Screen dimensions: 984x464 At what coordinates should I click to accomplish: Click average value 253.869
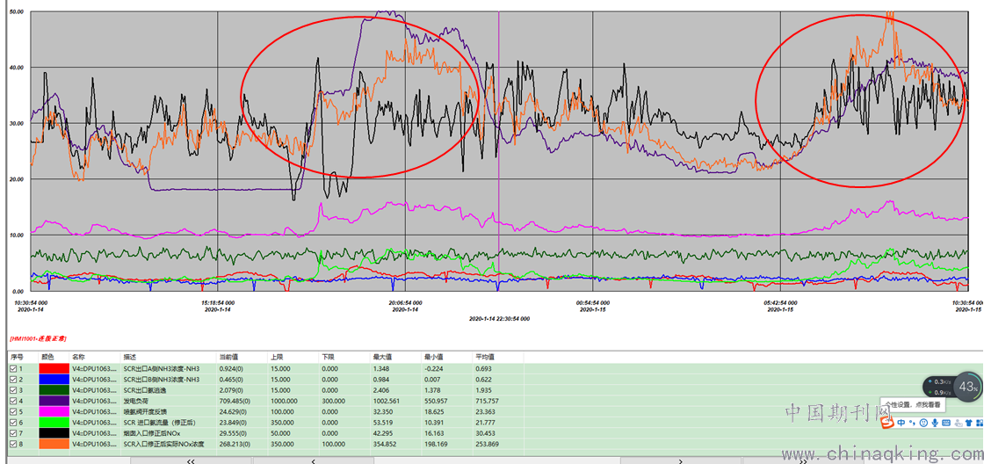[487, 443]
